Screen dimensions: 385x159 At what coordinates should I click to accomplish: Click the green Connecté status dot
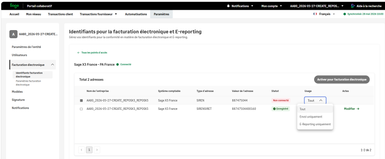click(x=118, y=64)
